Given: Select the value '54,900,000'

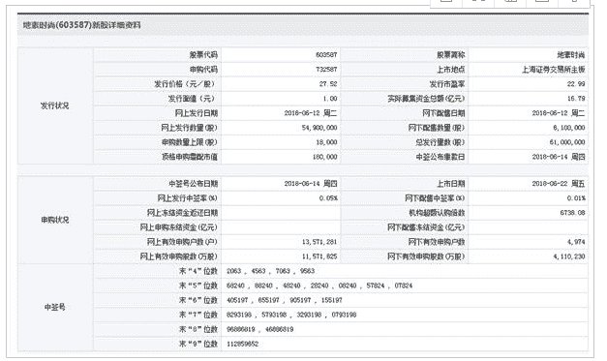Looking at the screenshot, I should pos(319,128).
